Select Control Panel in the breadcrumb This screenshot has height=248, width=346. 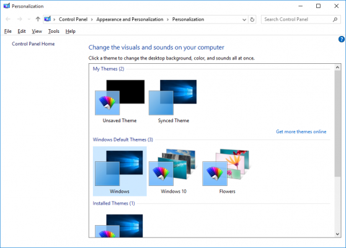tap(73, 19)
